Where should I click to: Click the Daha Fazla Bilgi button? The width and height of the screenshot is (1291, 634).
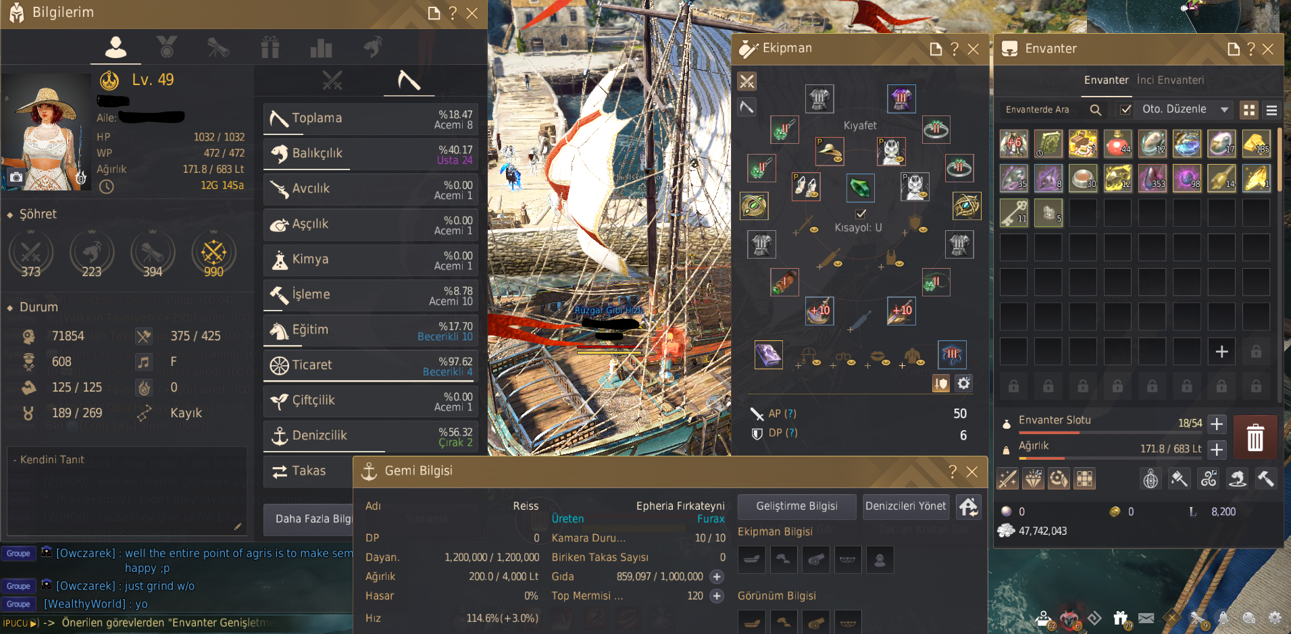[x=309, y=519]
